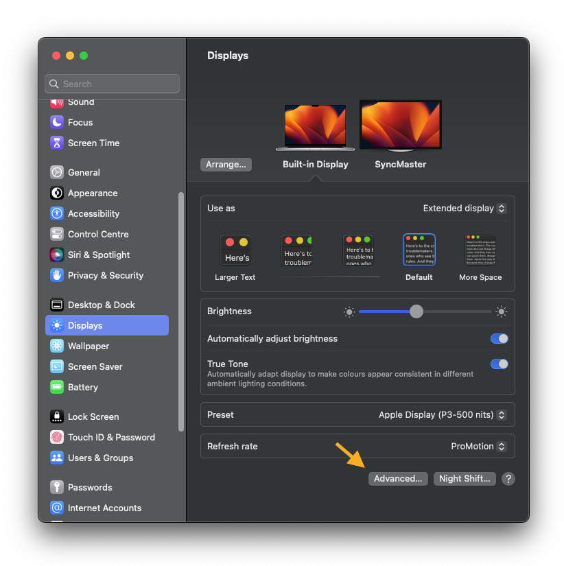Select the second resolution thumbnail option
Screen dimensions: 564x566
(x=296, y=250)
